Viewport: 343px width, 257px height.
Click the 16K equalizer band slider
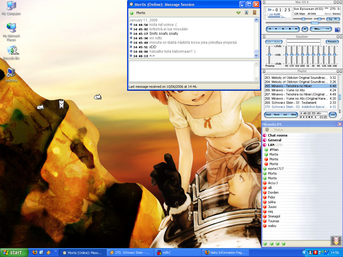(x=335, y=55)
